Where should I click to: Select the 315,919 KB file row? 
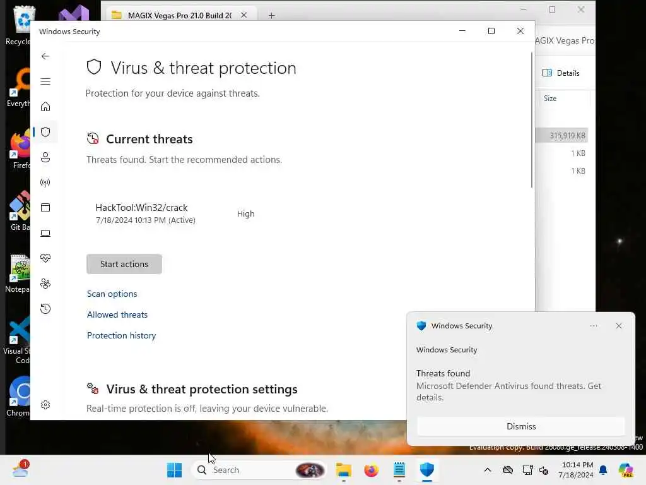pos(562,135)
